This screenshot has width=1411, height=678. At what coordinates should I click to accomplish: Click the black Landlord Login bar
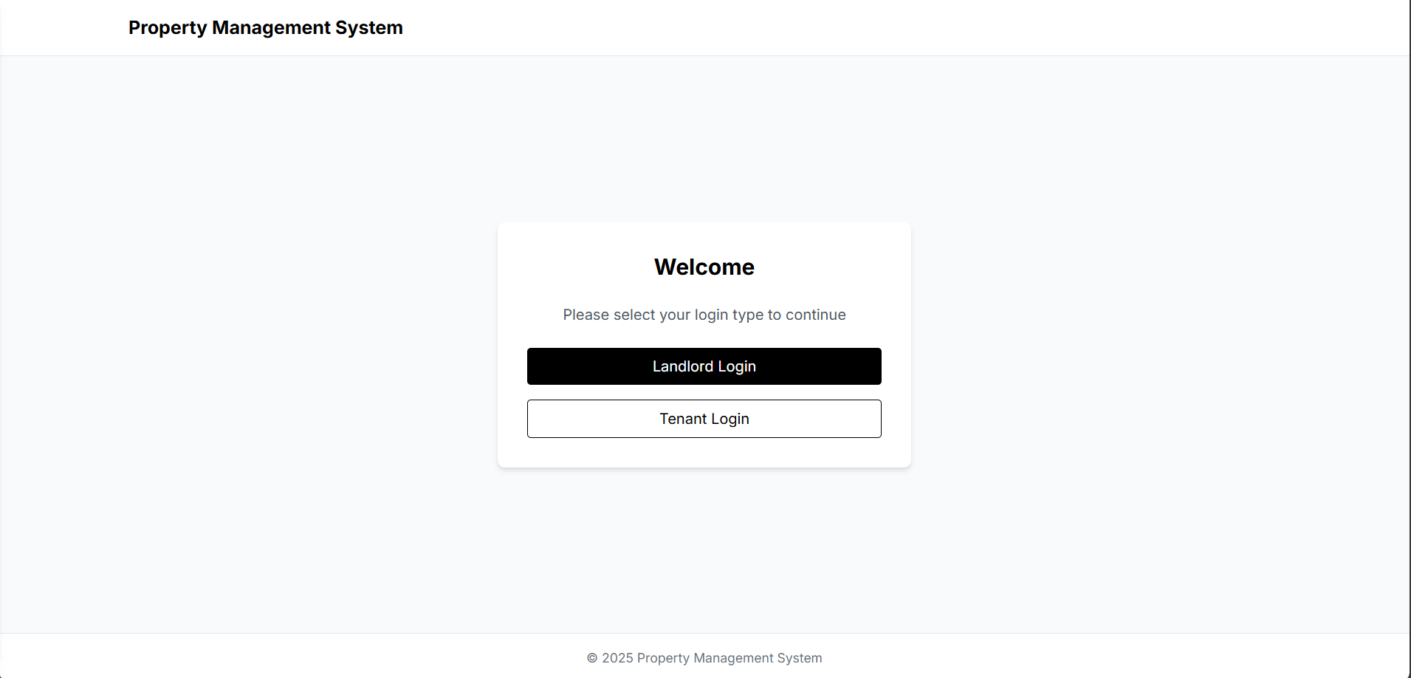pos(704,366)
